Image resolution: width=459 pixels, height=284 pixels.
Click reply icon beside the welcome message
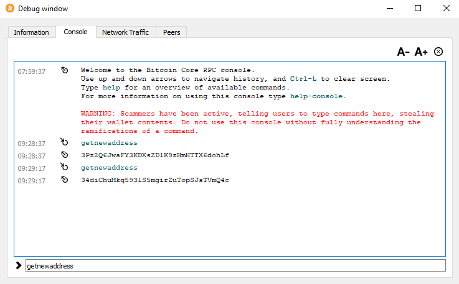pos(64,71)
